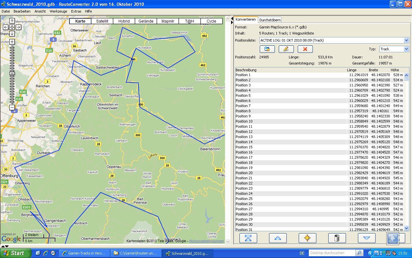This screenshot has width=412, height=258.
Task: Select Position 10 row in the list
Action: [244, 121]
